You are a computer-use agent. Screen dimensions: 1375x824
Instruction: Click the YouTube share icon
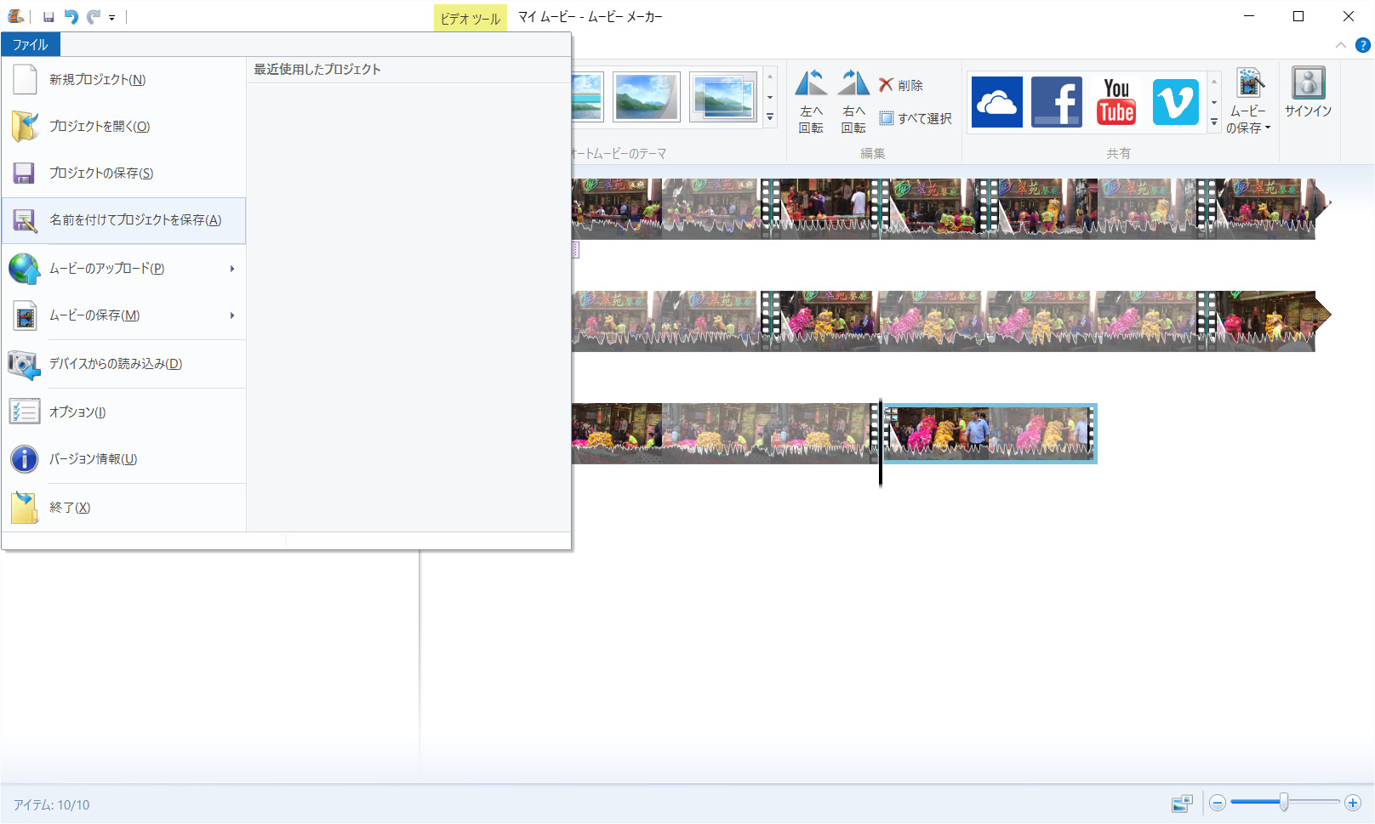[x=1115, y=102]
